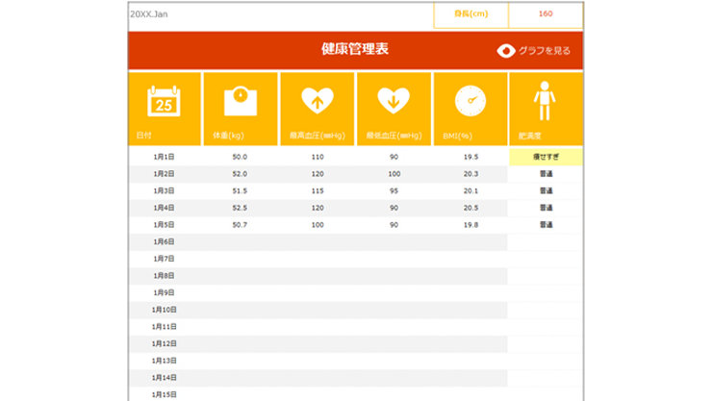The image size is (712, 401).
Task: Select 普通 obesity cell in 1月5日 row
Action: point(546,225)
